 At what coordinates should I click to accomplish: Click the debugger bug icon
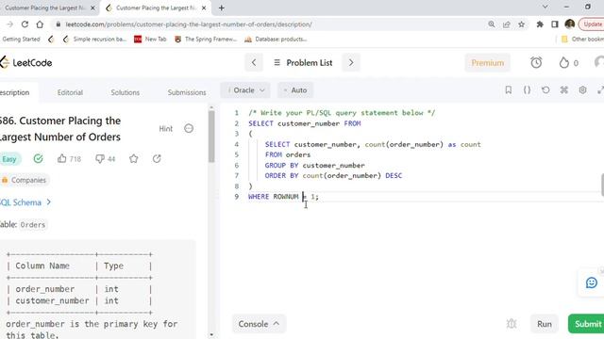click(512, 324)
